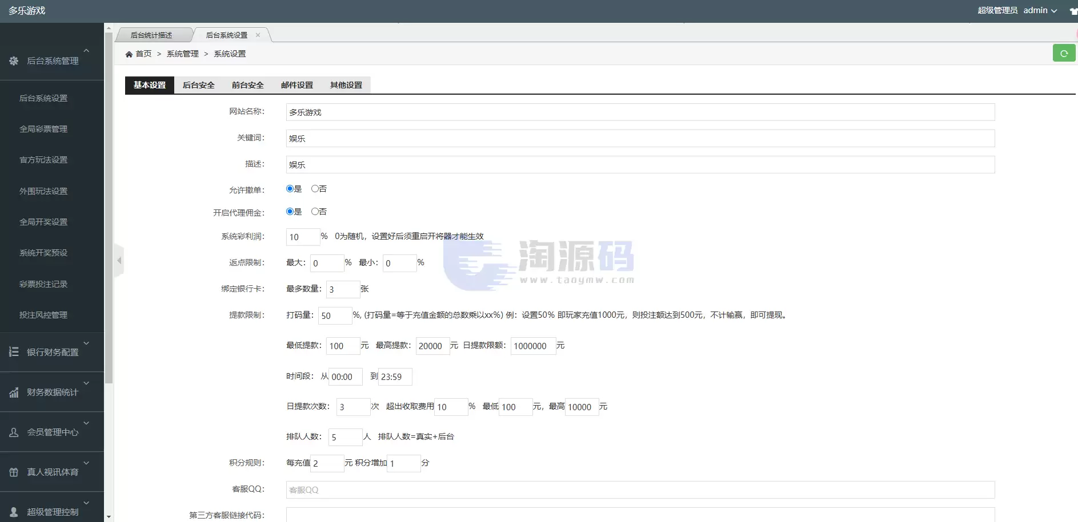
Task: Click the 打码量 percent field
Action: (335, 315)
